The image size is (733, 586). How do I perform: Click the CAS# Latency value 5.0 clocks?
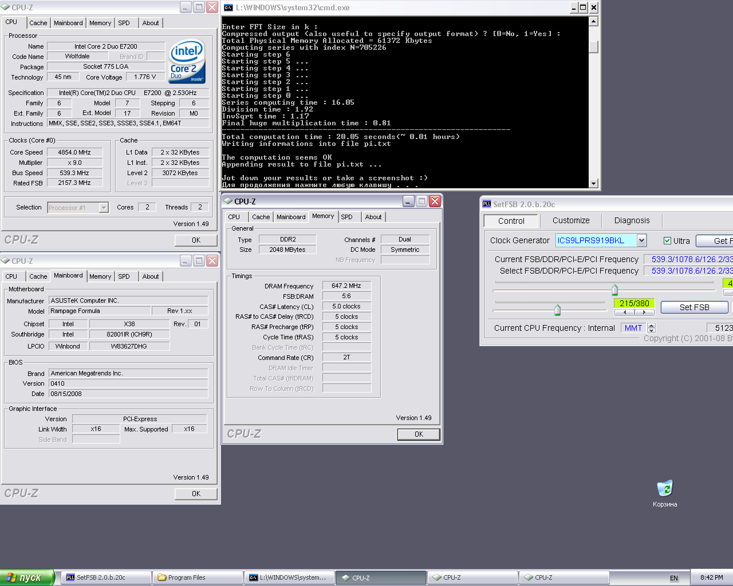click(x=346, y=306)
